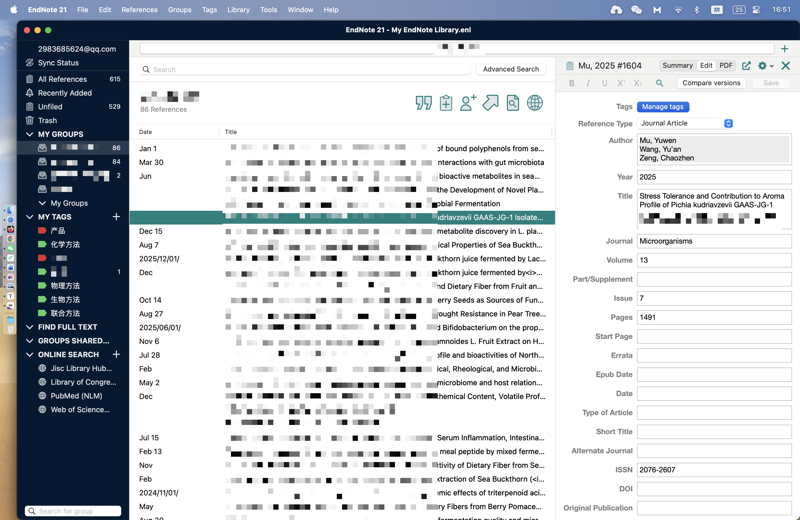
Task: Click the Advanced Search button
Action: tap(511, 69)
